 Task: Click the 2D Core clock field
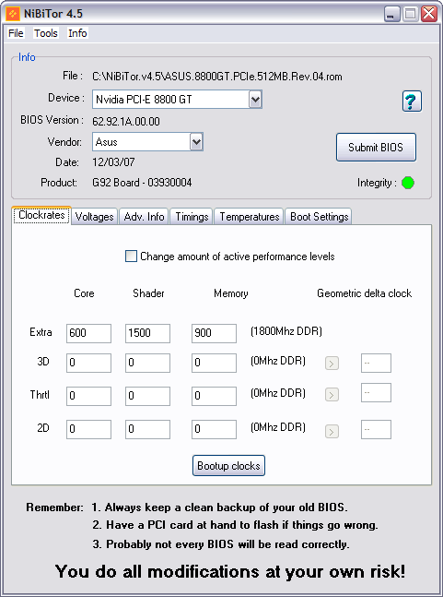[x=89, y=429]
